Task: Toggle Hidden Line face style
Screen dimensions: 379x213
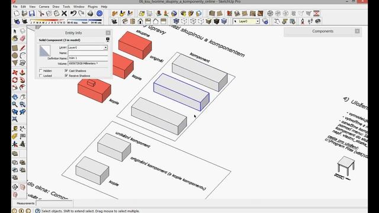Action: [201, 21]
